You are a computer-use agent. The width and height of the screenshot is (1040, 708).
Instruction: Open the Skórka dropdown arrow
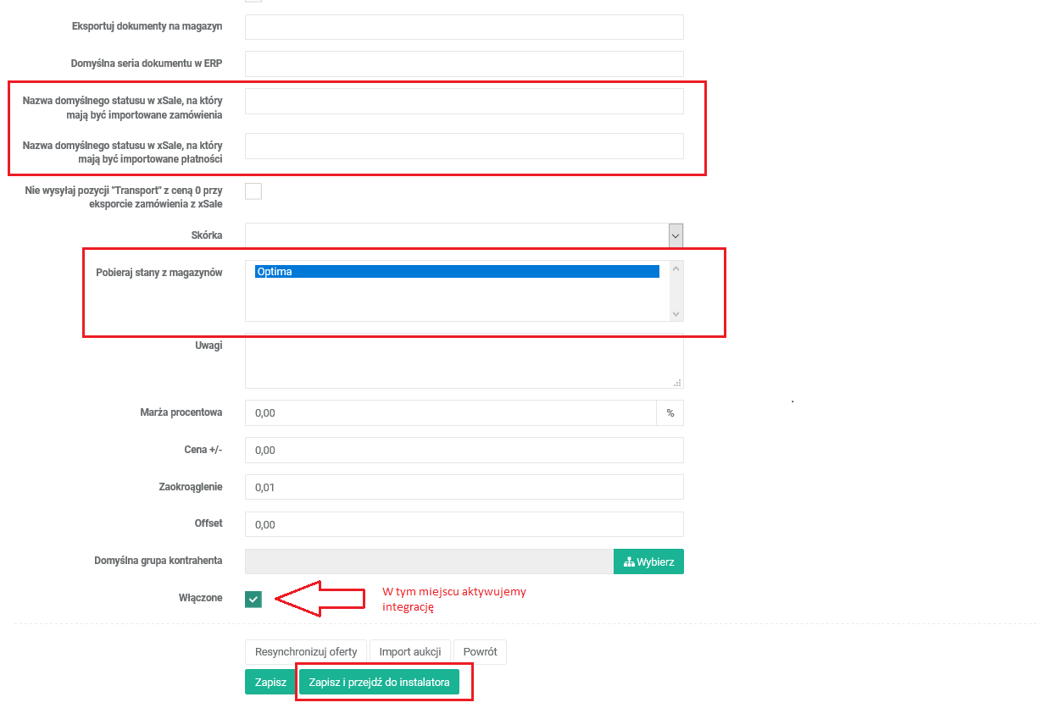tap(676, 235)
